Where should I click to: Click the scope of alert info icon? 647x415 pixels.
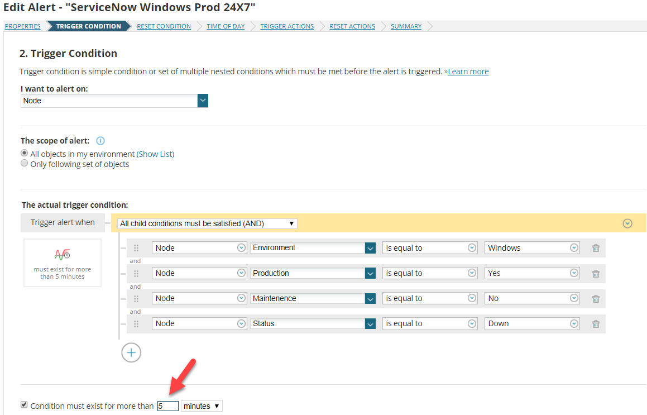click(100, 141)
